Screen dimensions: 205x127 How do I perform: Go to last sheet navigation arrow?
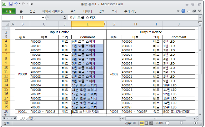tap(15, 118)
